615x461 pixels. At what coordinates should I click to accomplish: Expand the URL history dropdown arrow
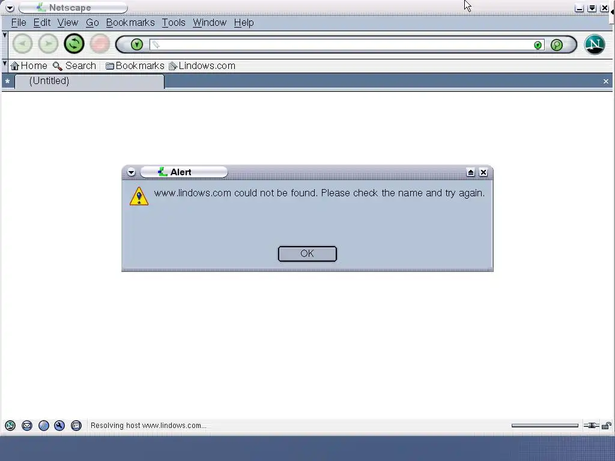point(538,45)
